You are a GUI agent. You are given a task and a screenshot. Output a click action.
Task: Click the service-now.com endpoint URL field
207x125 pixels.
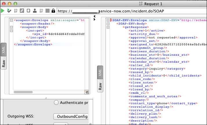132,11
